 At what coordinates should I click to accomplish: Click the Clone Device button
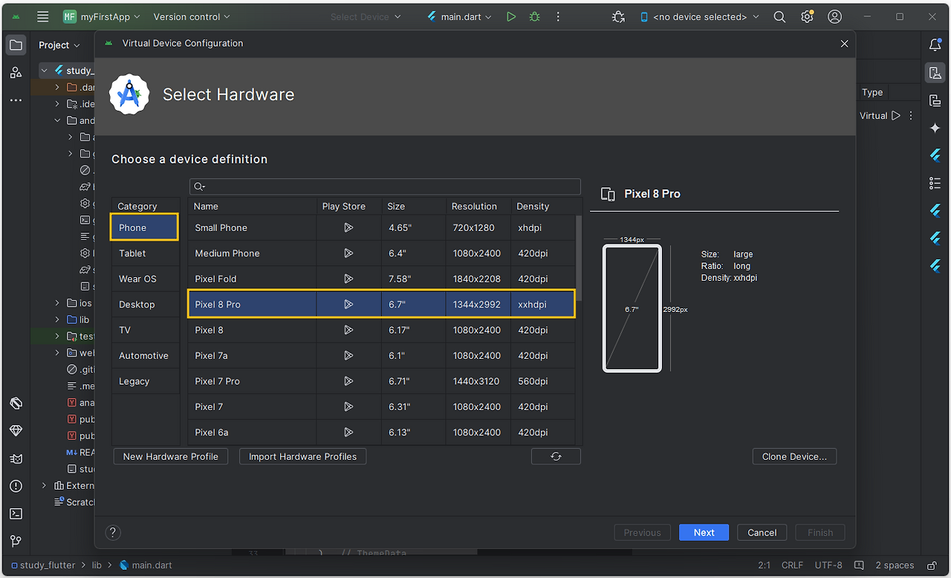click(x=794, y=456)
